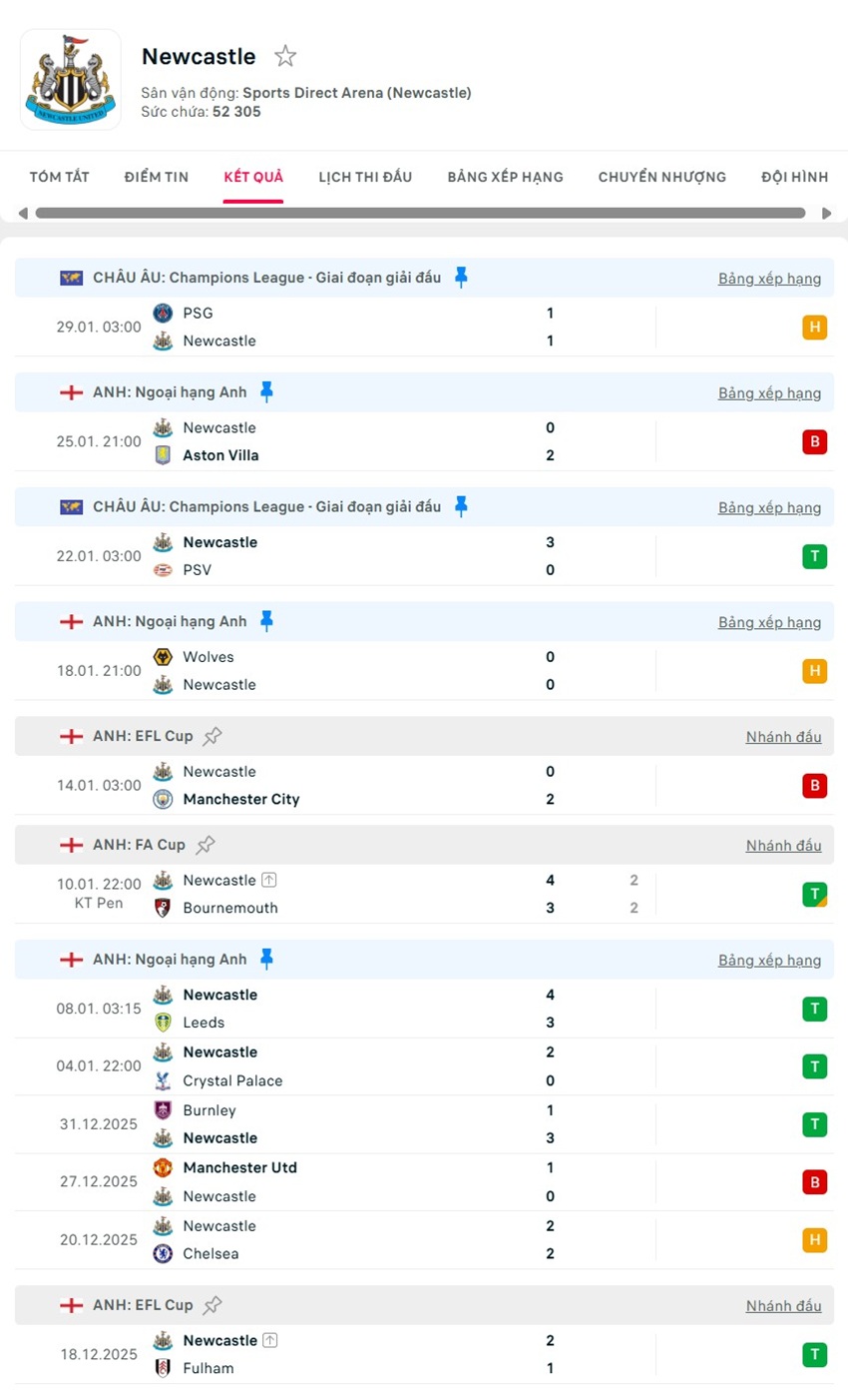Click the left arrow of the tab scroller

(x=21, y=213)
